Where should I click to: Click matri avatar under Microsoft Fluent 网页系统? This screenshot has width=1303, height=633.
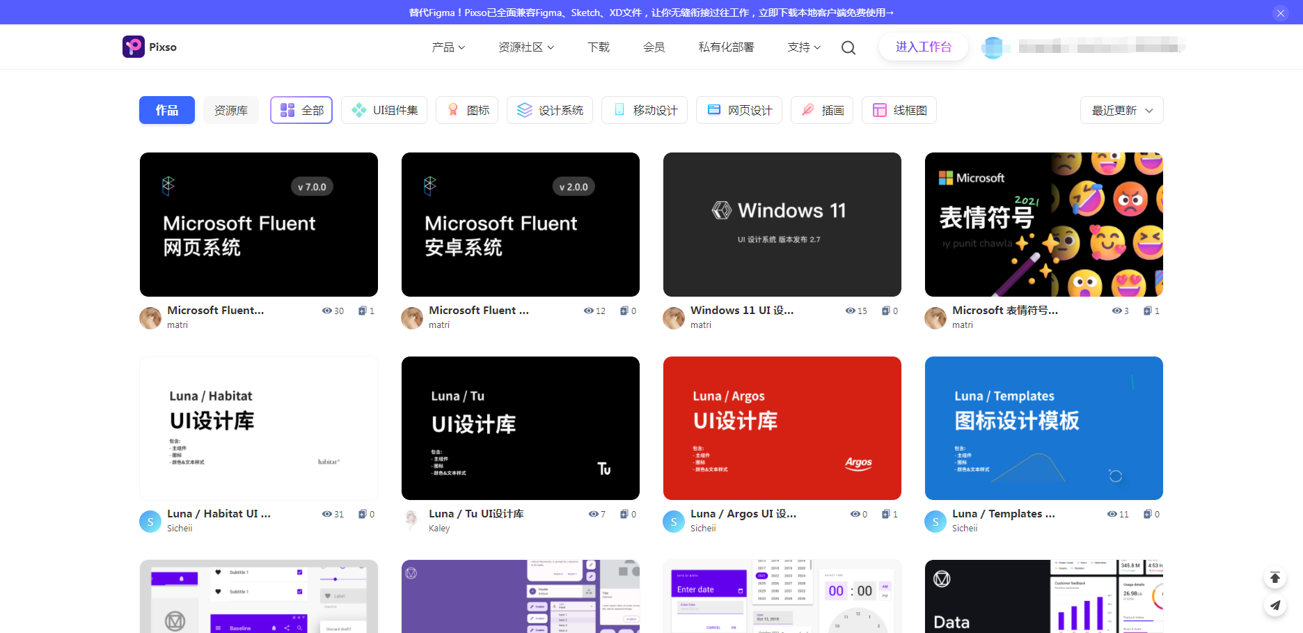(150, 318)
